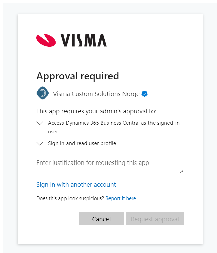The width and height of the screenshot is (217, 253).
Task: Click the Sign in and read user profile text
Action: [x=82, y=143]
